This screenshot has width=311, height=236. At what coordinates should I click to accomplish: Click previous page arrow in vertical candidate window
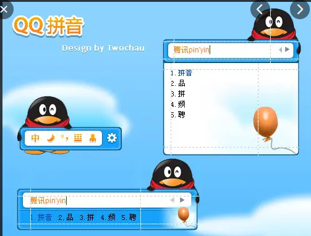(x=280, y=49)
